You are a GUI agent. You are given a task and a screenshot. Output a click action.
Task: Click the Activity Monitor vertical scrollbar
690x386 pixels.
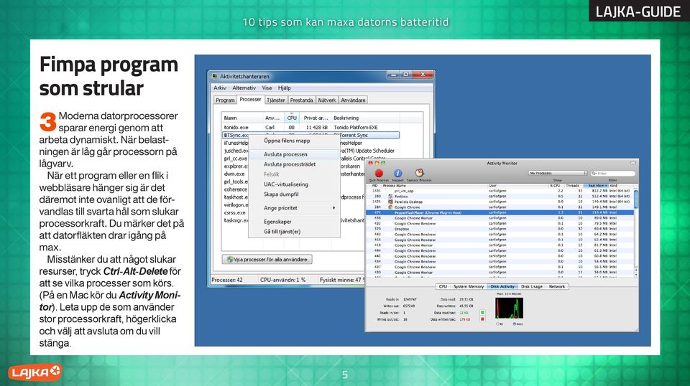pos(636,232)
